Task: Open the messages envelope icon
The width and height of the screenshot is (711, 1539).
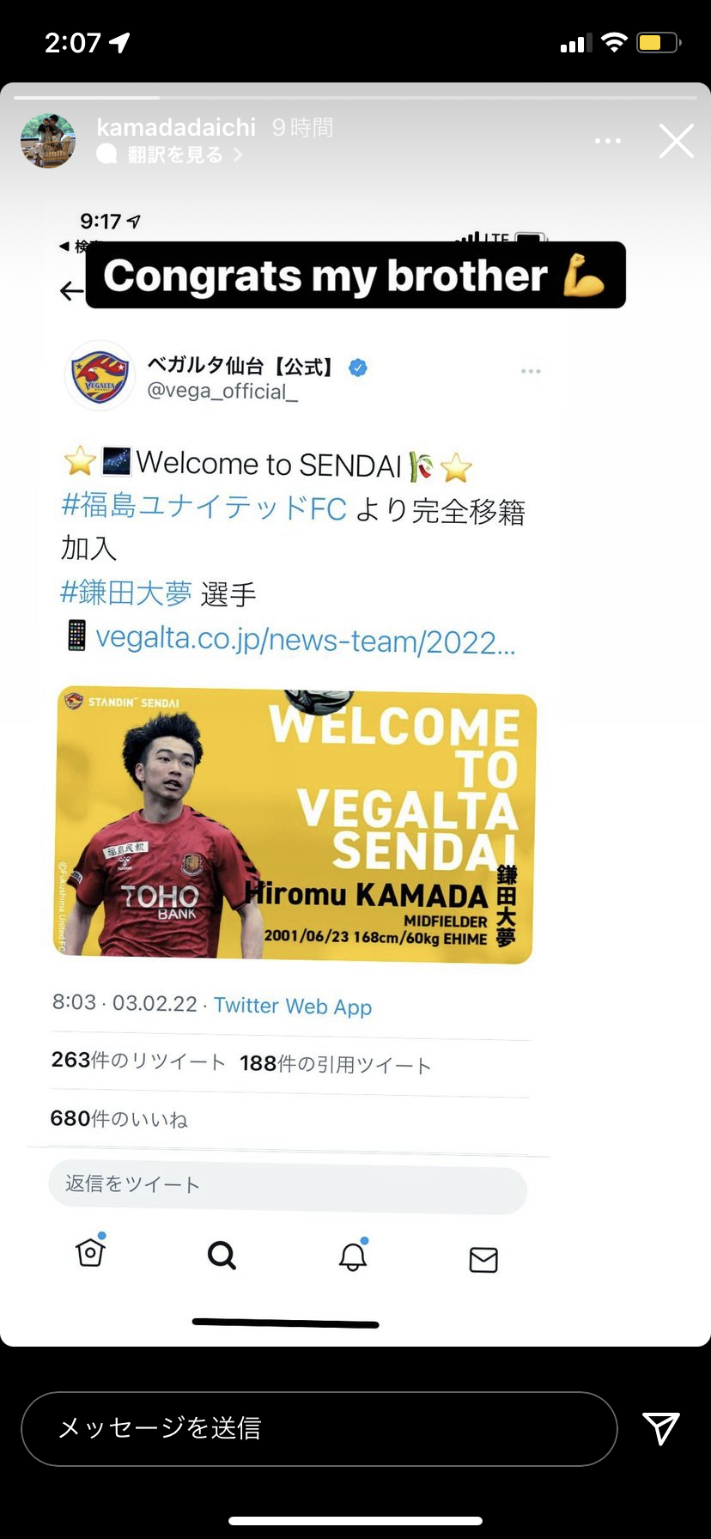Action: pyautogui.click(x=483, y=1259)
